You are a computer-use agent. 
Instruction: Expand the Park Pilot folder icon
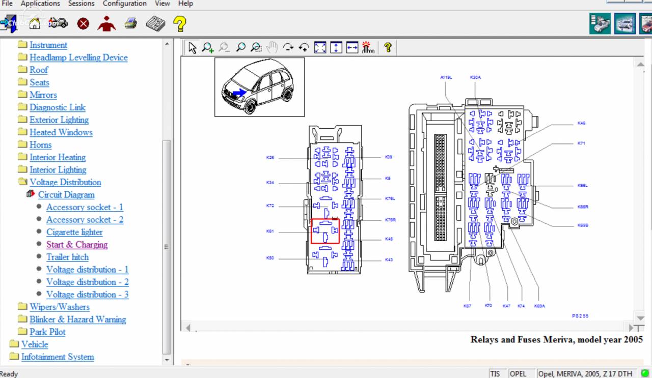[x=22, y=332]
